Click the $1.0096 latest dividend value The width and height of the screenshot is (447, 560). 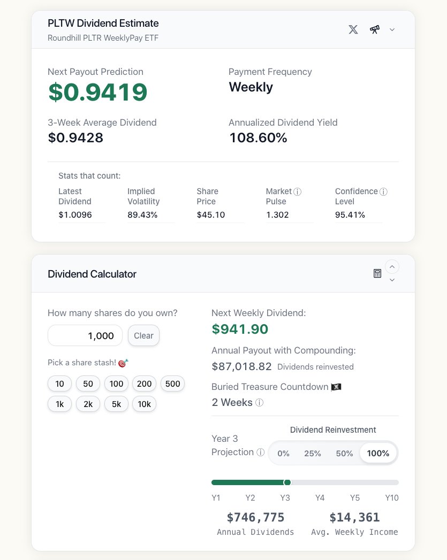click(75, 214)
